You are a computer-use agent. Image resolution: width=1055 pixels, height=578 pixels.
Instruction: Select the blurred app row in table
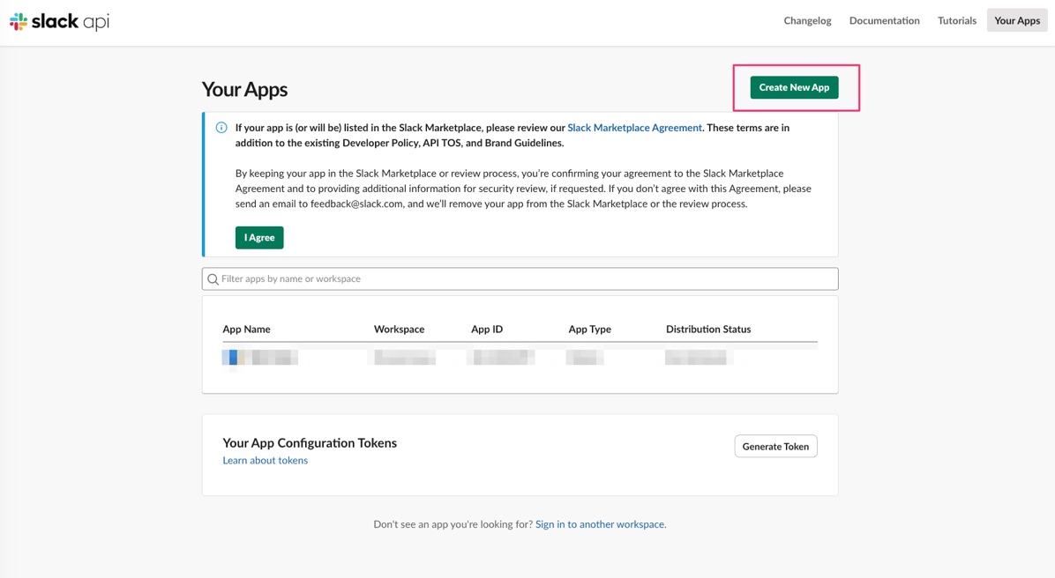[x=520, y=358]
